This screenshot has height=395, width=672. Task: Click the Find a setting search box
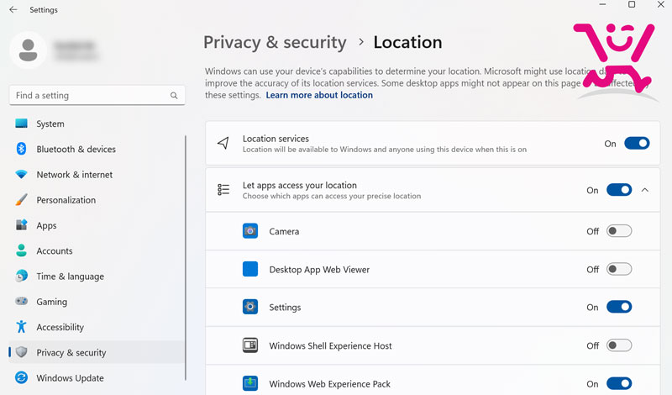97,95
